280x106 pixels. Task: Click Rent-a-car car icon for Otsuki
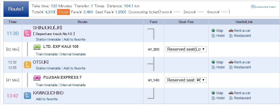231,62
